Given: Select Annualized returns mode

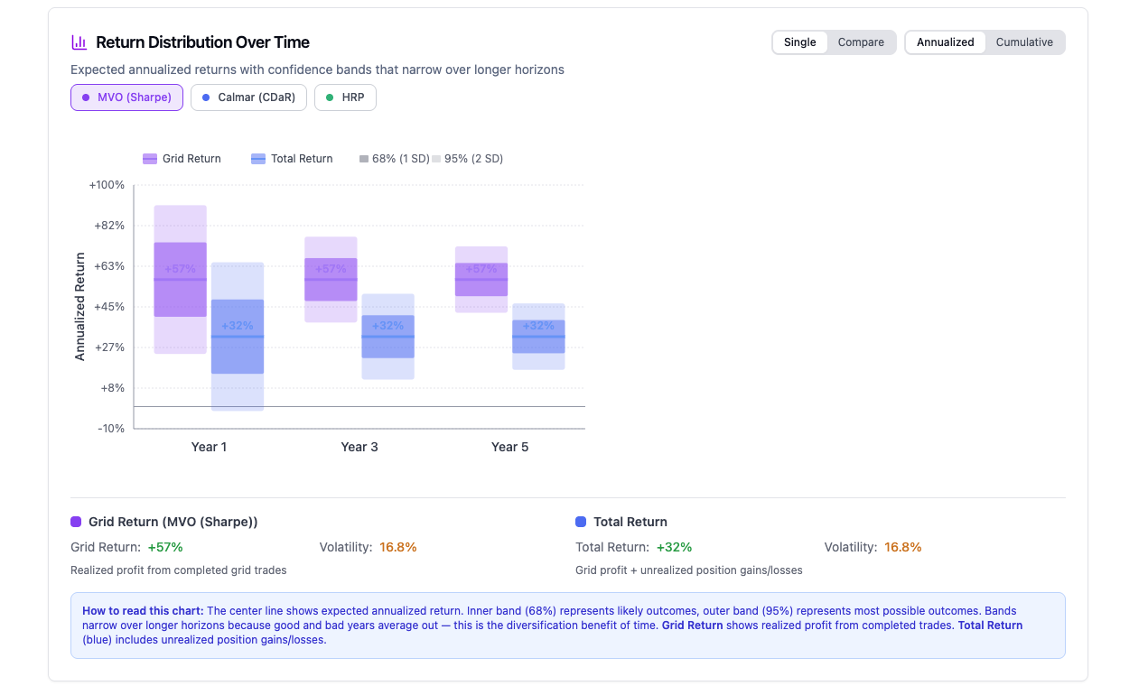Looking at the screenshot, I should [946, 42].
